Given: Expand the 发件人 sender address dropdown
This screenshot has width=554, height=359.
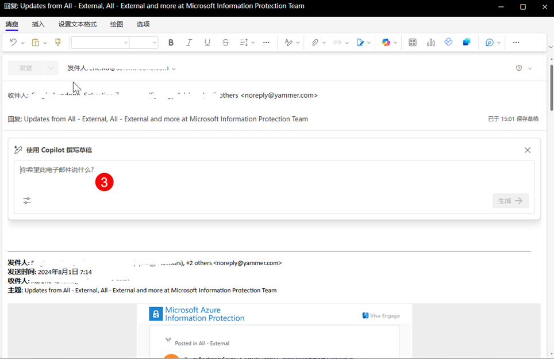Looking at the screenshot, I should pos(174,69).
